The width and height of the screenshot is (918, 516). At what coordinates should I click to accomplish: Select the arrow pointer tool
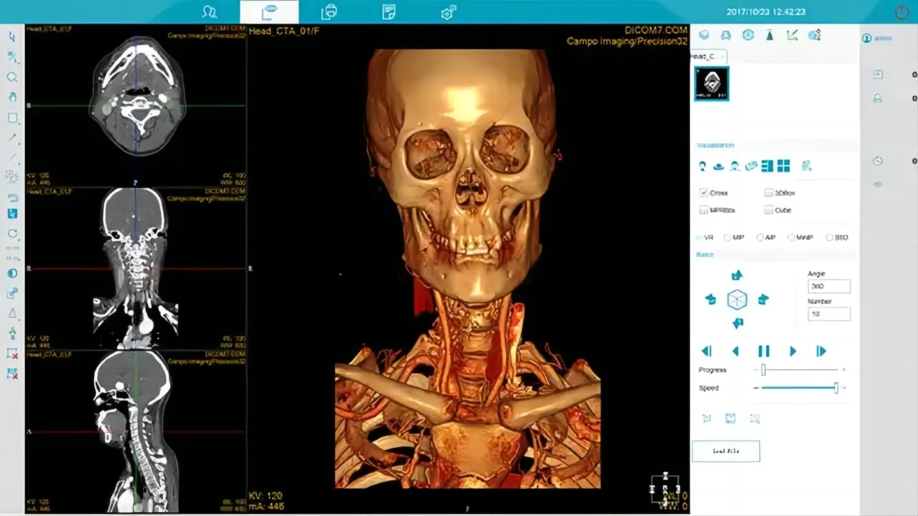point(12,36)
